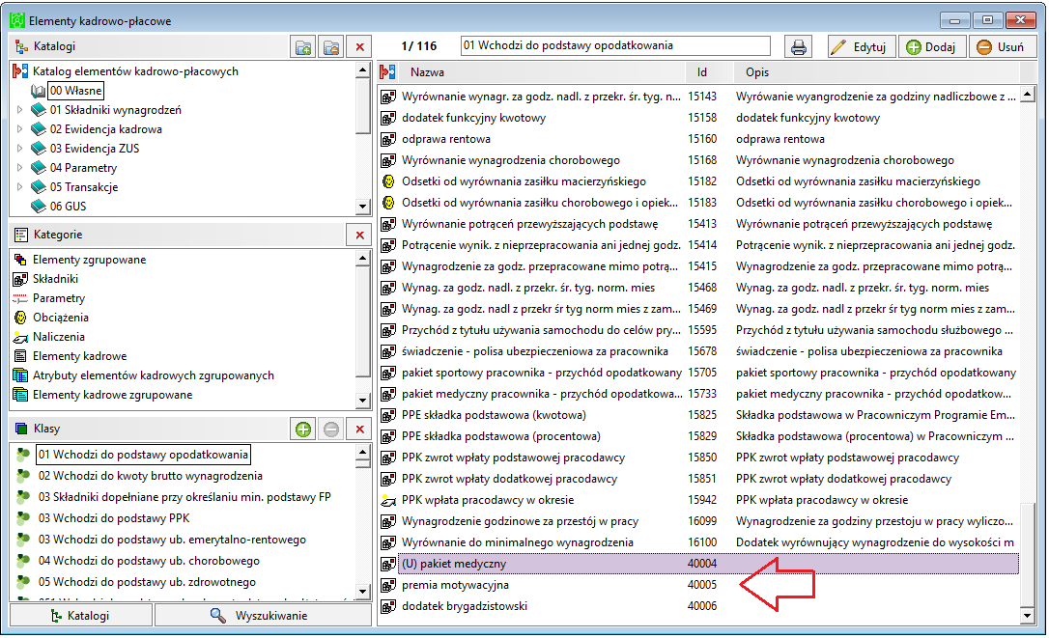1049x638 pixels.
Task: Click the printer icon in toolbar
Action: [x=798, y=47]
